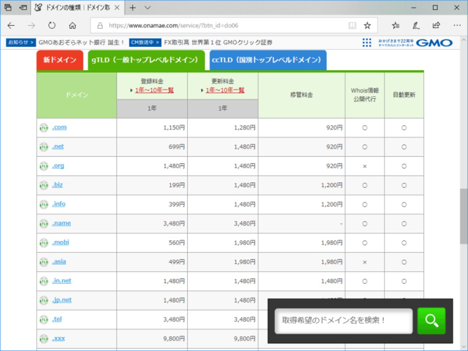
Task: Add page to favorites star icon
Action: click(x=367, y=26)
